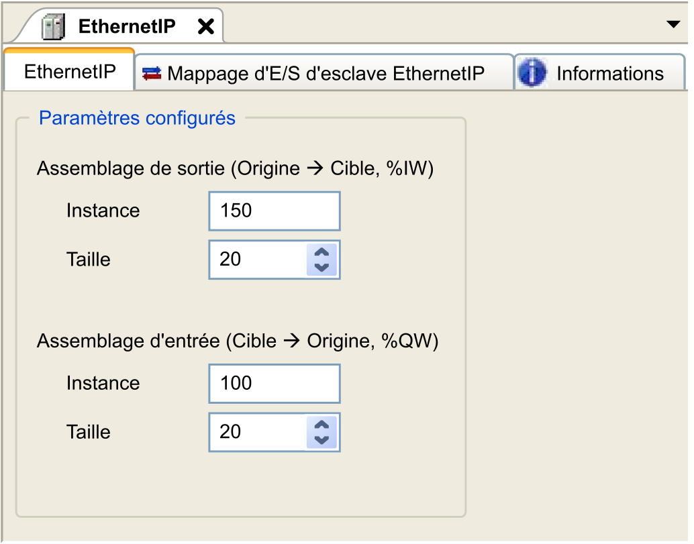Click the I/O mapping arrows icon
The width and height of the screenshot is (694, 544).
pos(152,73)
